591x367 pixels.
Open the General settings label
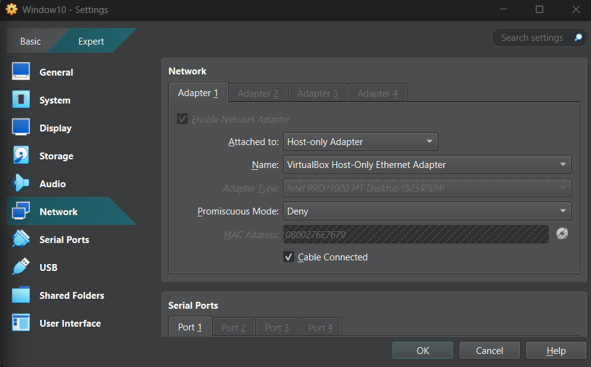coord(56,73)
